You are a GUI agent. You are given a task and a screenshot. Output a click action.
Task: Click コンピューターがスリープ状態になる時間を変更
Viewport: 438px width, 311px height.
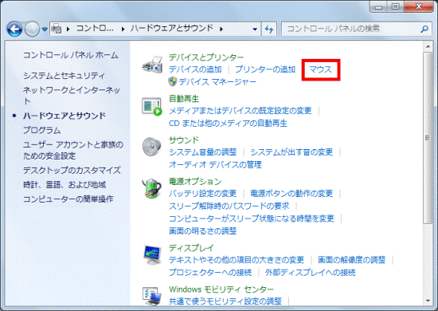coord(252,218)
